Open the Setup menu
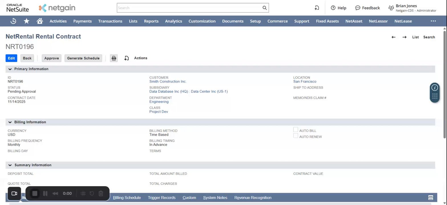Viewport: 447px width, 205px height. pos(255,21)
